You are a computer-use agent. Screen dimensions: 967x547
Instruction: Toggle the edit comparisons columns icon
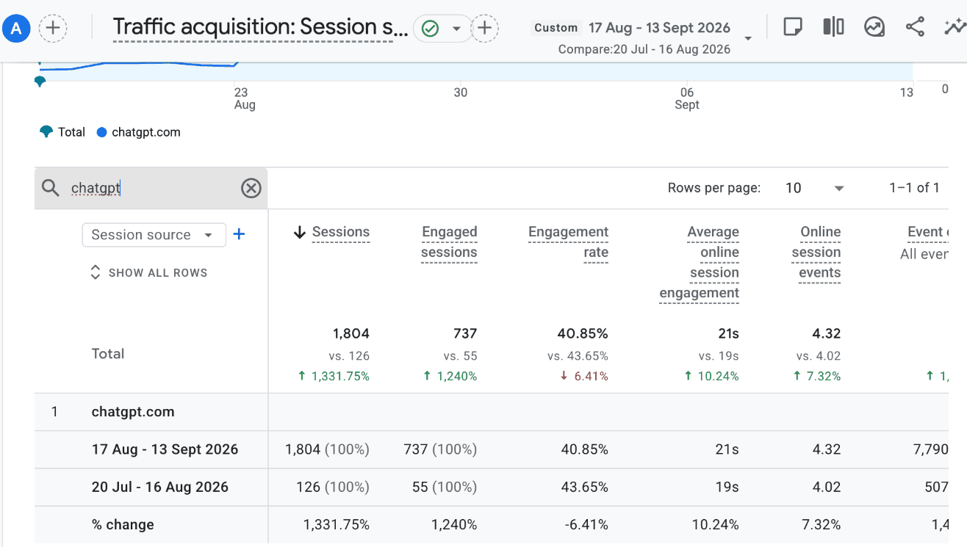pos(833,27)
